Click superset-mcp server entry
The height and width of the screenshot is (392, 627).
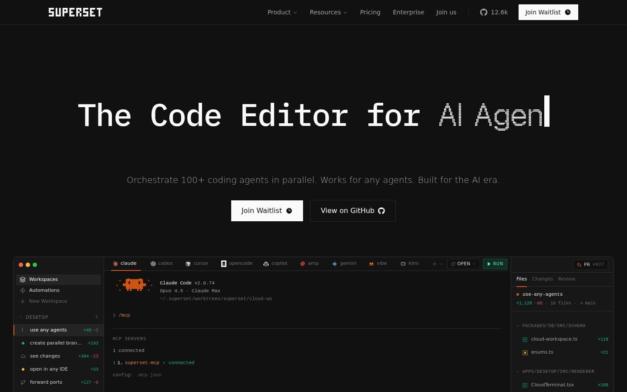[142, 363]
